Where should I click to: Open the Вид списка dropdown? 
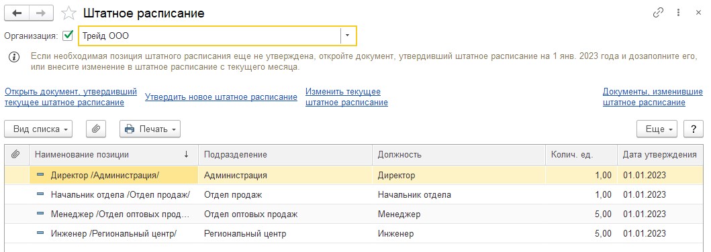click(x=38, y=129)
